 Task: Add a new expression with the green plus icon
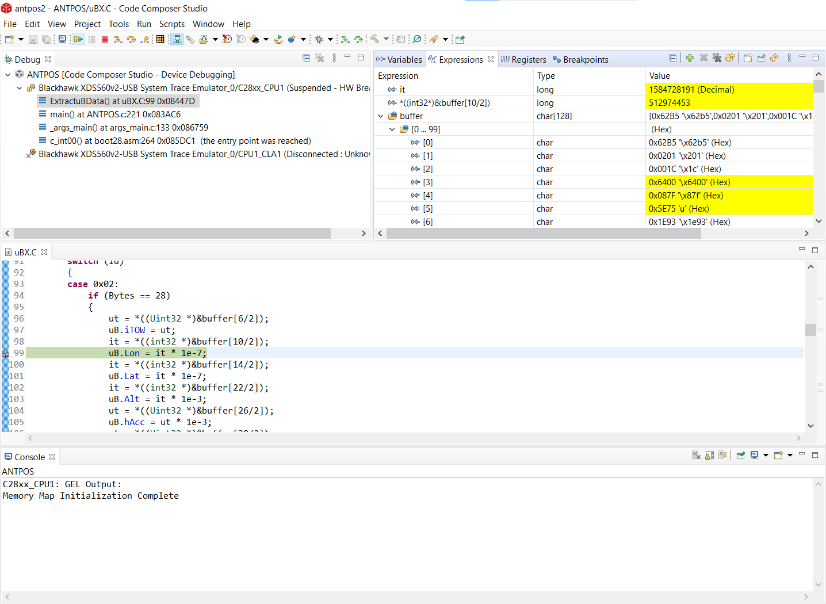coord(689,58)
